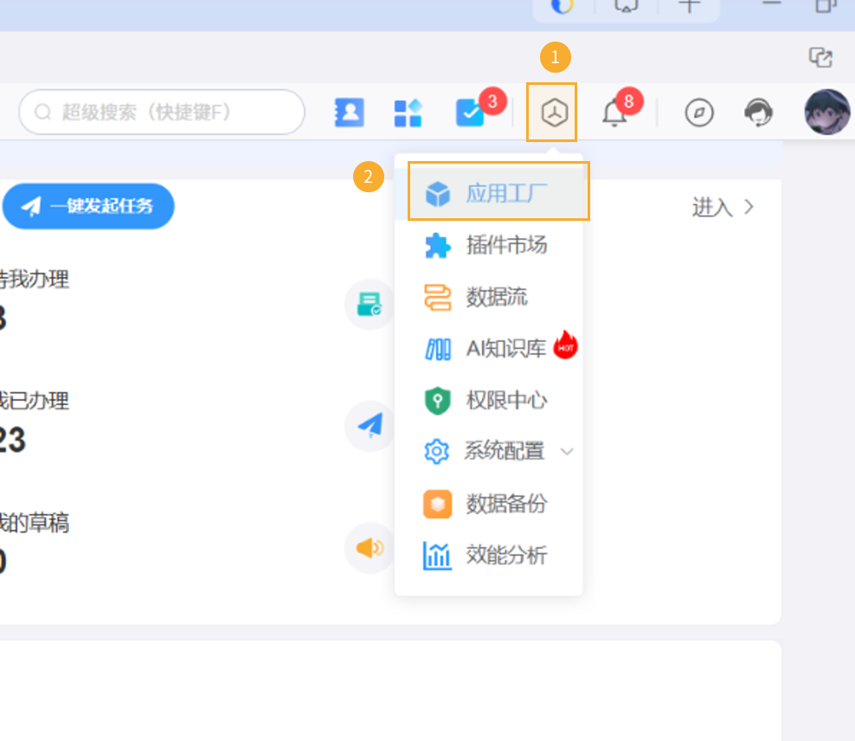Click the 数据备份 orange box icon
855x741 pixels.
(437, 503)
